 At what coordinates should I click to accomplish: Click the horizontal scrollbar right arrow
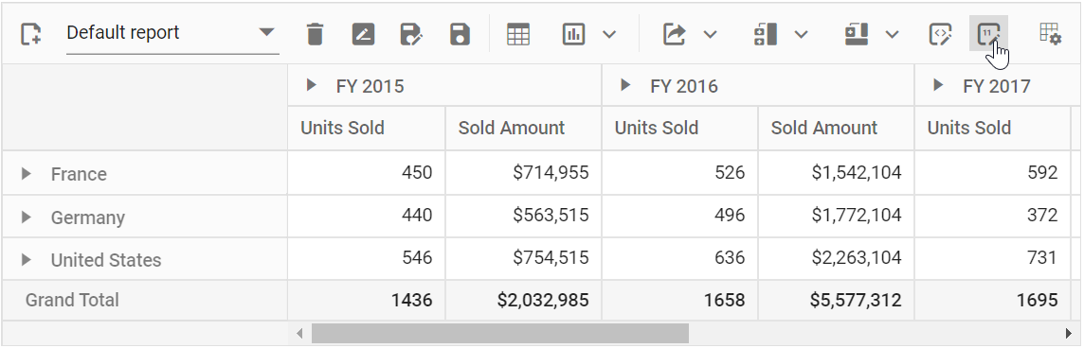click(x=1069, y=334)
